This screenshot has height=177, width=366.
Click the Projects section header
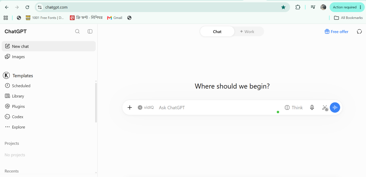pyautogui.click(x=12, y=143)
